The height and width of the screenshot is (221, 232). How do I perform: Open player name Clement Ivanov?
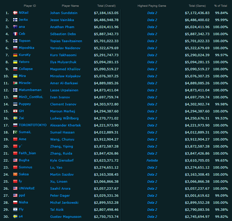click(x=63, y=104)
